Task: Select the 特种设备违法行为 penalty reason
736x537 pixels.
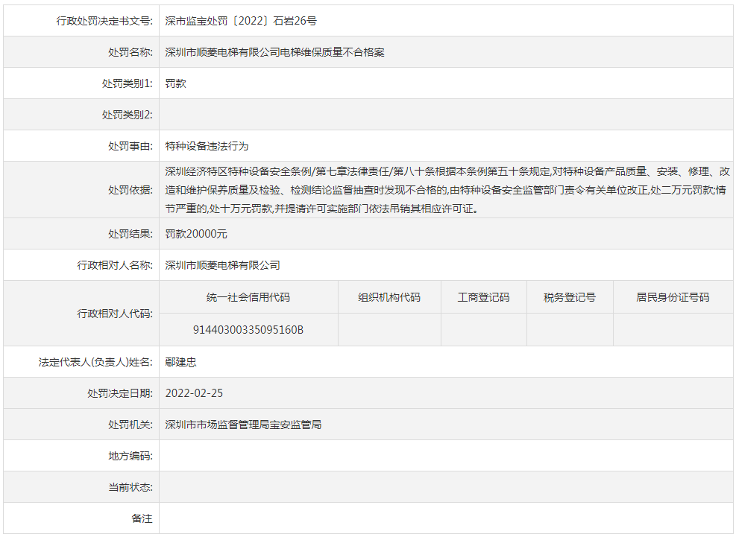Action: coord(207,146)
